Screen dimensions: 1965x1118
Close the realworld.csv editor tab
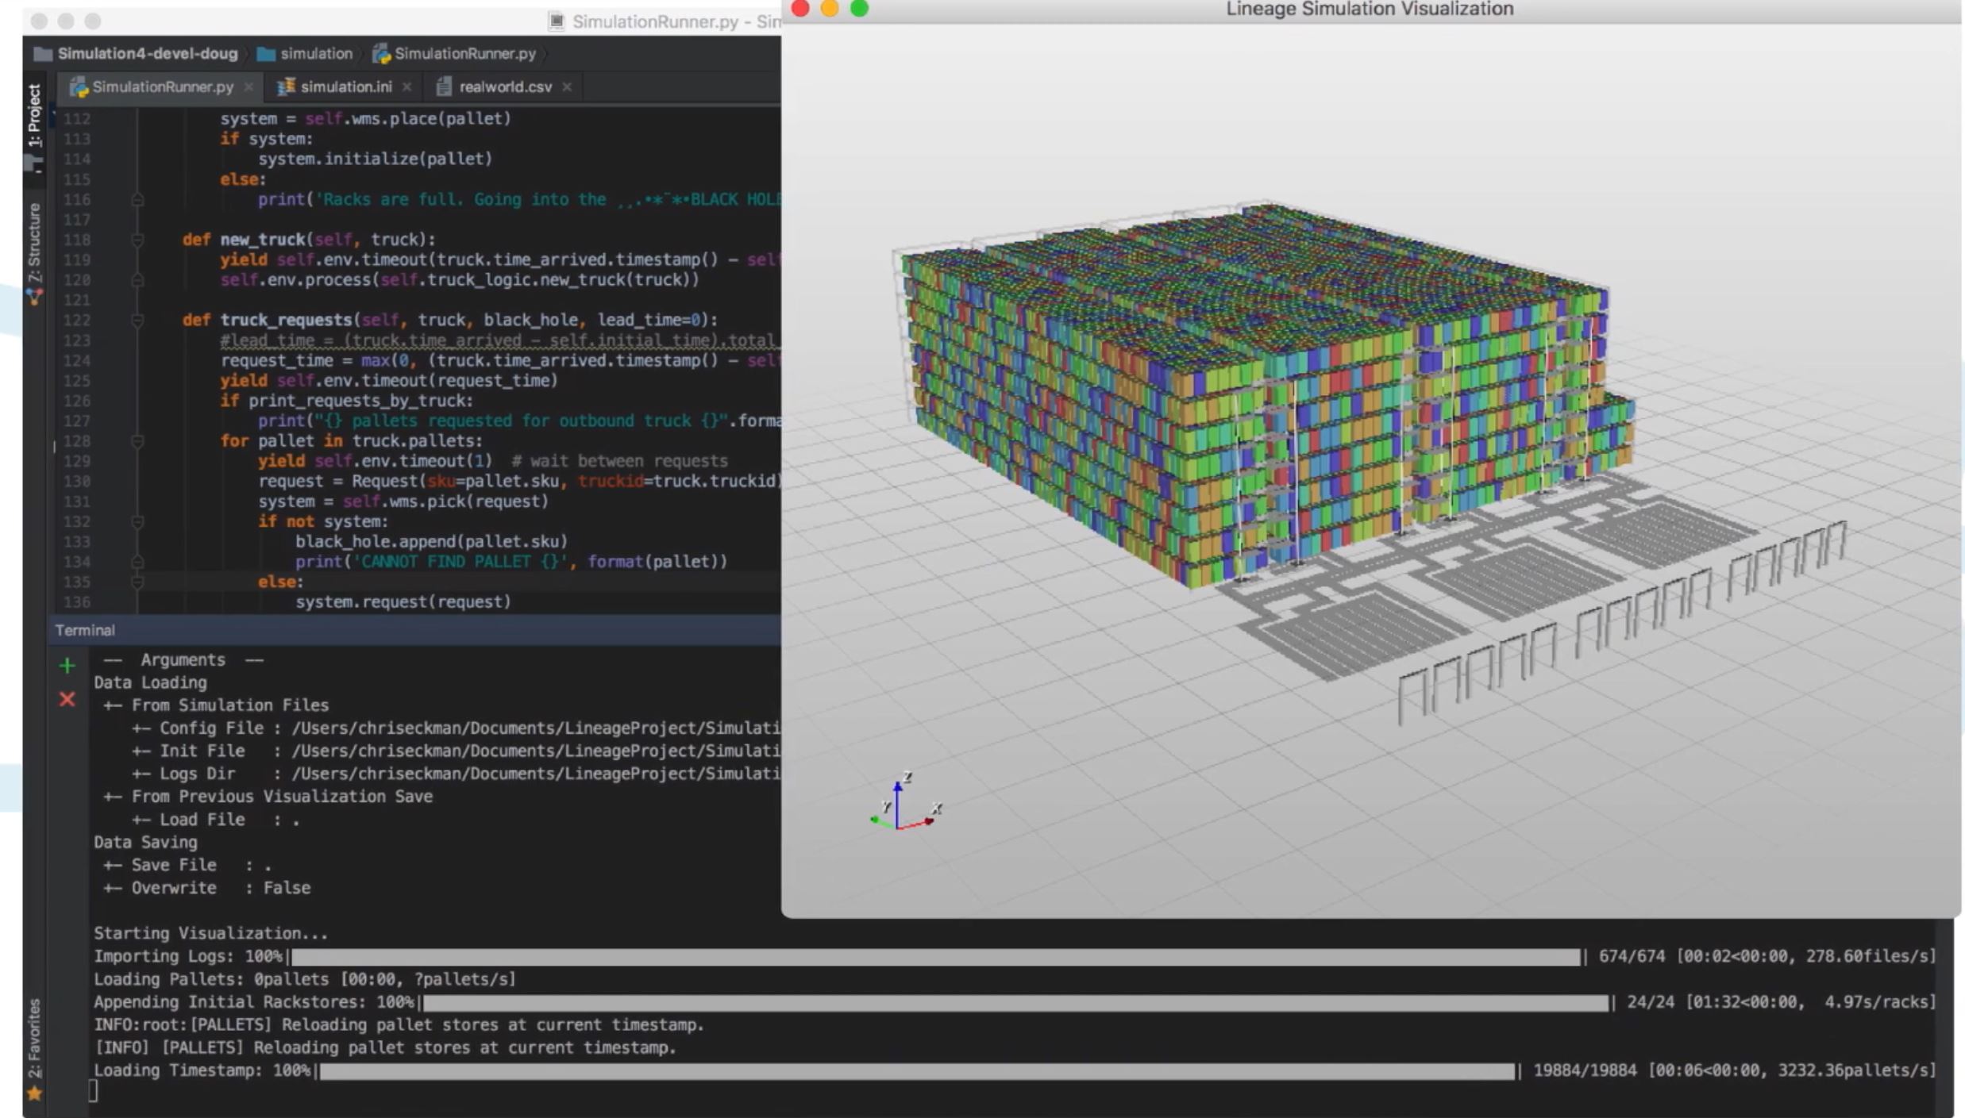coord(567,87)
